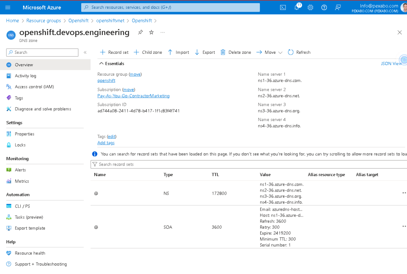
Task: Open CLI / PS under Automation
Action: tap(22, 206)
